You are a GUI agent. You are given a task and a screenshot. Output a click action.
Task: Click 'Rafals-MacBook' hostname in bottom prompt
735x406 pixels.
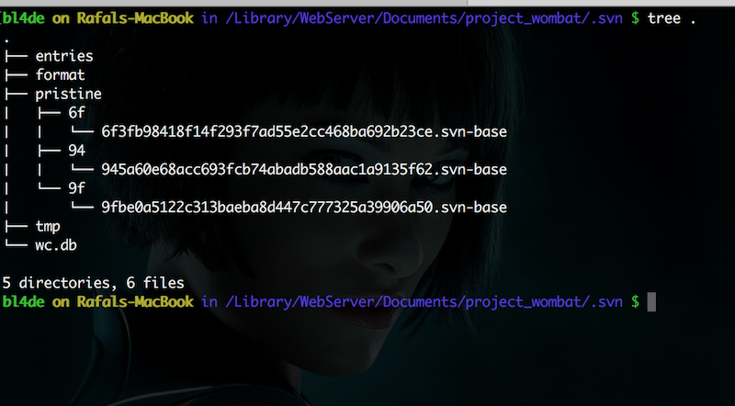click(x=135, y=301)
